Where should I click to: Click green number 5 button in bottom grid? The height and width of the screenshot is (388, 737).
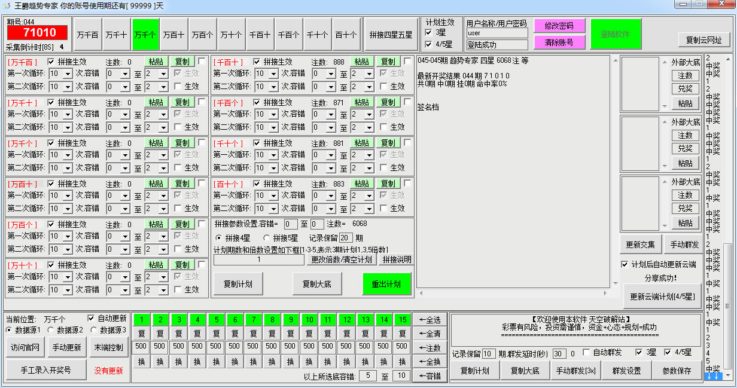pos(217,319)
